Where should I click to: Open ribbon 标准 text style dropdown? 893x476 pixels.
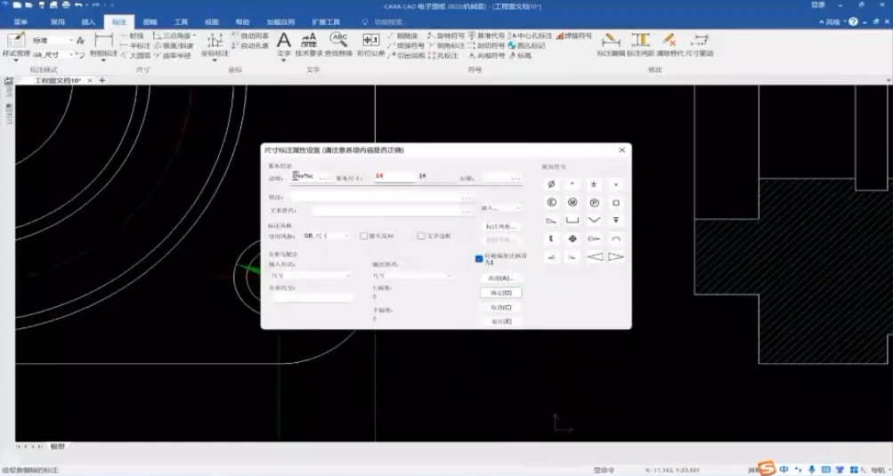tap(52, 40)
